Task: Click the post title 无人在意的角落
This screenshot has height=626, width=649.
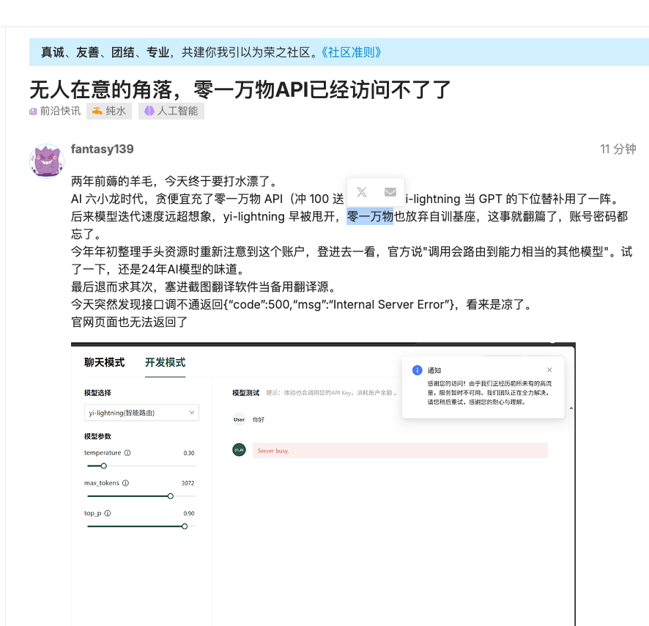Action: point(240,90)
